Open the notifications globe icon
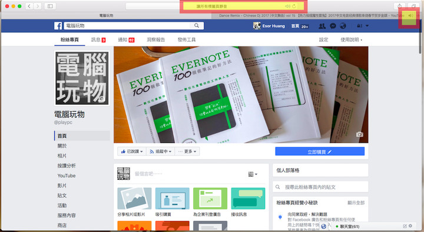Viewport: 424px width, 232px height. [x=343, y=26]
